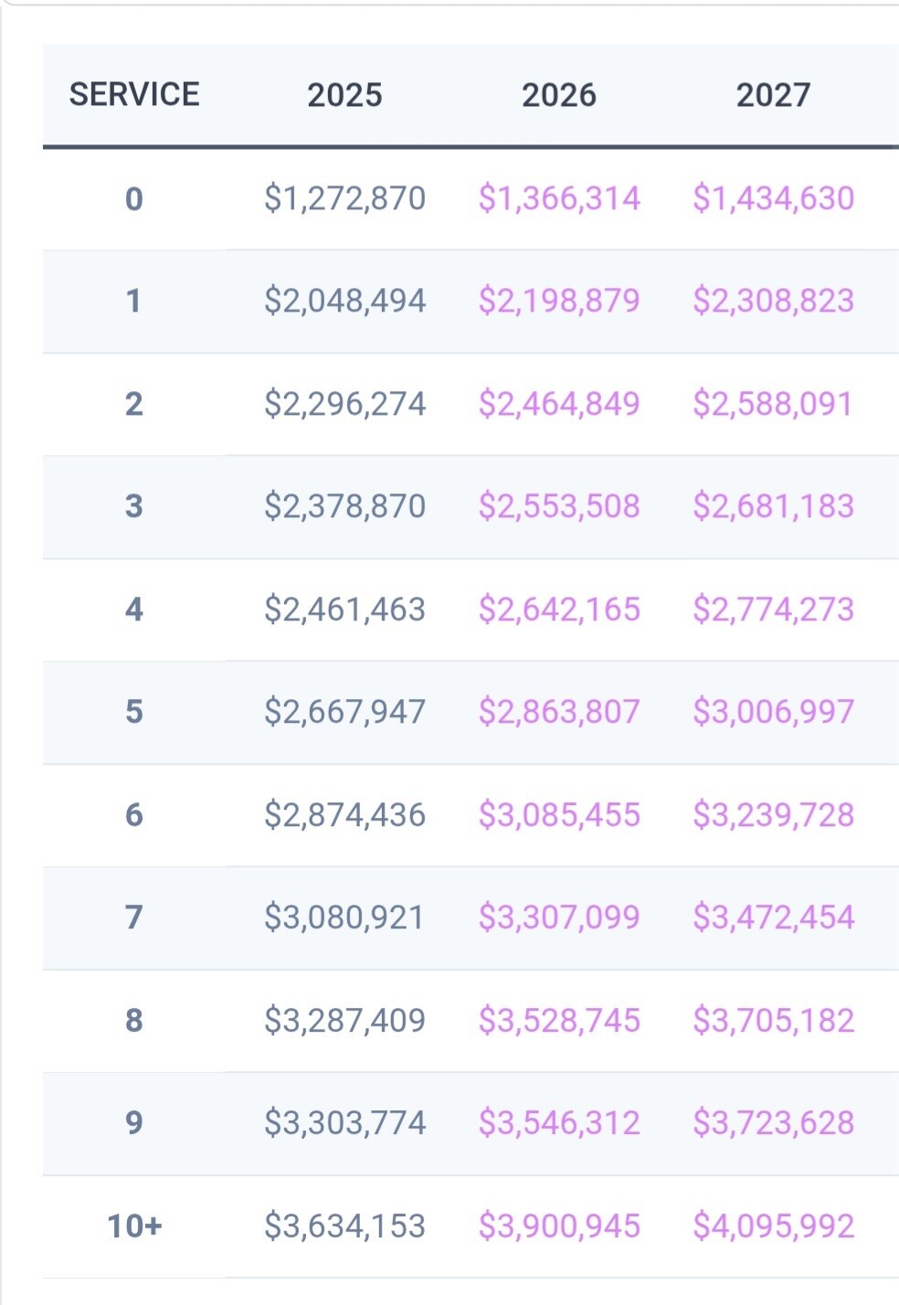Select the $4,095,992 value in 2027
899x1305 pixels.
click(773, 1226)
